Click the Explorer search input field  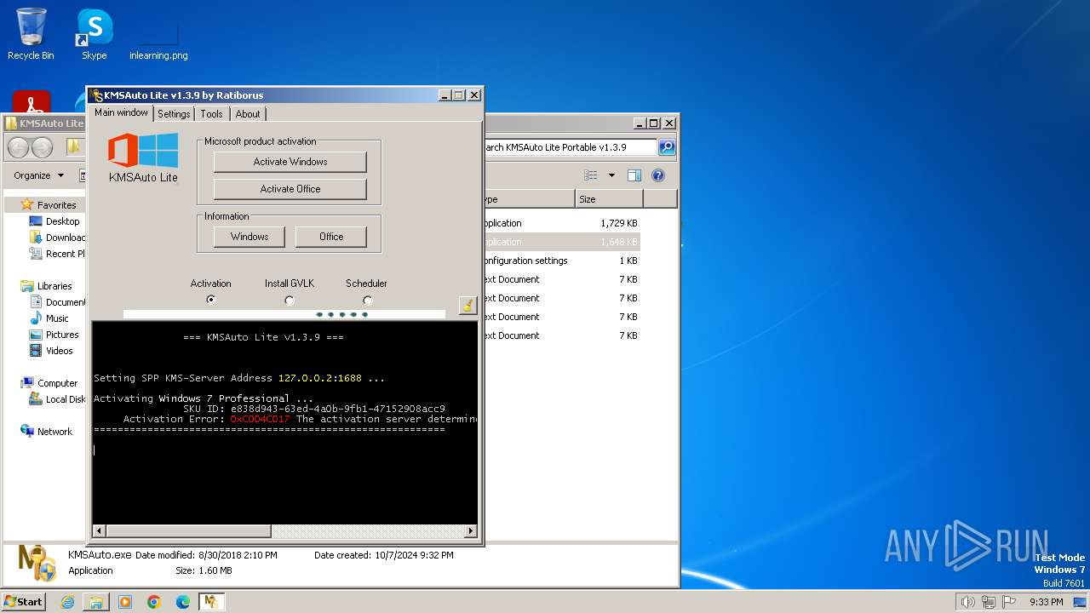[571, 147]
